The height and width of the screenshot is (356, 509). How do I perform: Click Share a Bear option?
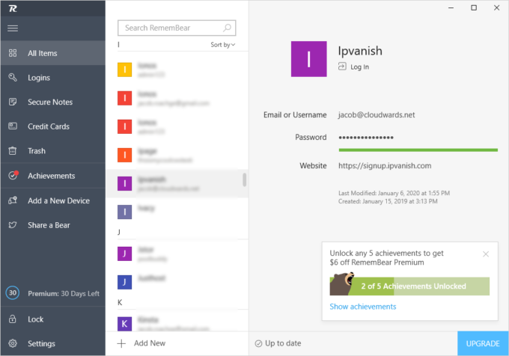coord(53,225)
